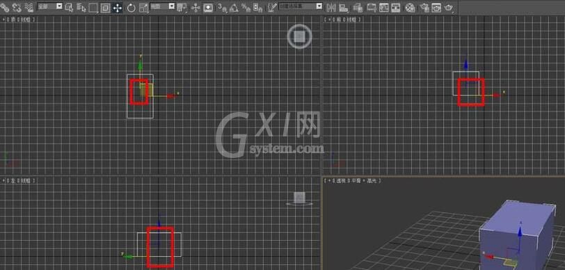Click the red X-axis arrow in Front viewport

(497, 95)
